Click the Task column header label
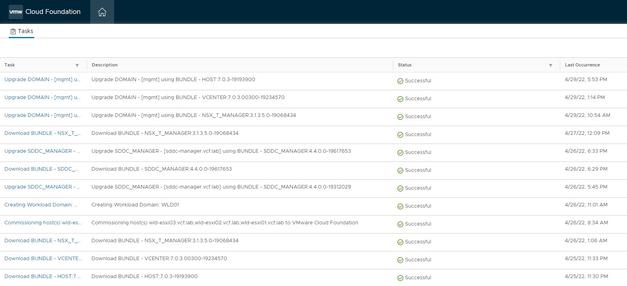The height and width of the screenshot is (286, 627). (x=10, y=65)
